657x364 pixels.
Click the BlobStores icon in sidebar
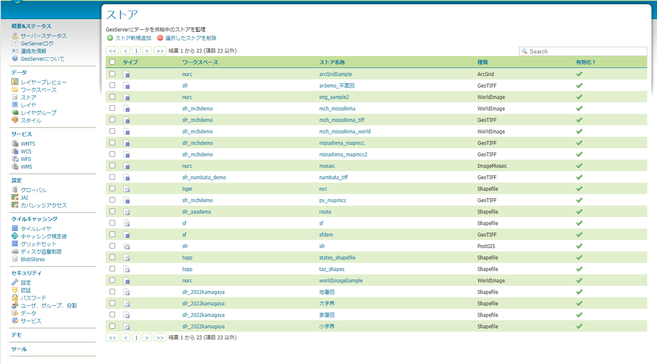pos(15,259)
